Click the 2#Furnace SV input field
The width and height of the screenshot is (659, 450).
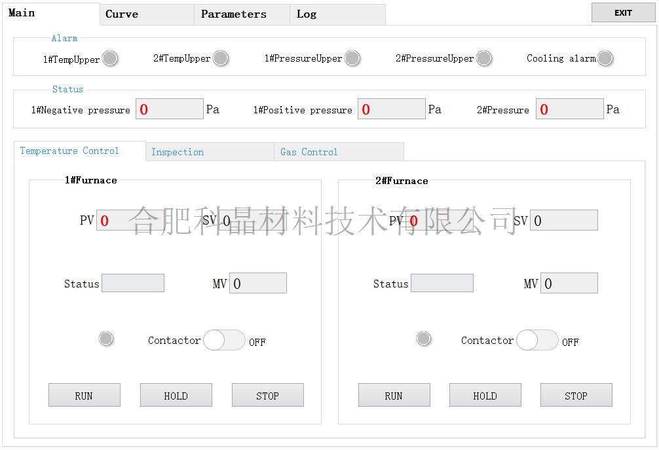(563, 221)
